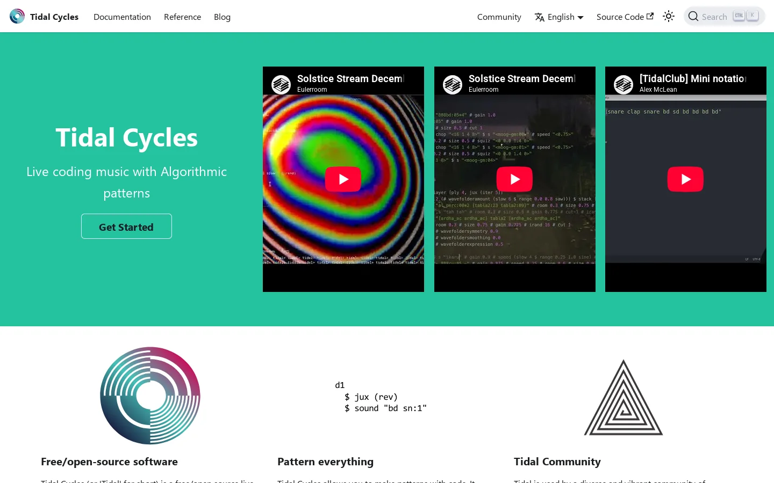Play the TidalClub Mini notation video
The height and width of the screenshot is (483, 774).
click(685, 179)
